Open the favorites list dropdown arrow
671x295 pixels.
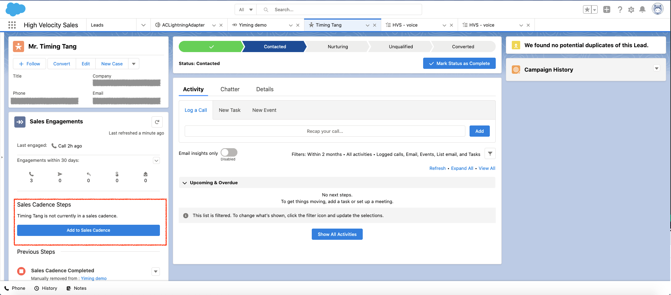595,10
